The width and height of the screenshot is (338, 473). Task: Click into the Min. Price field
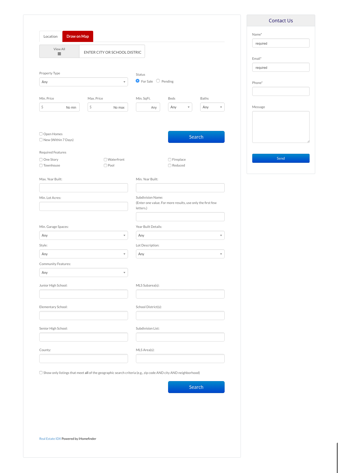pyautogui.click(x=59, y=107)
